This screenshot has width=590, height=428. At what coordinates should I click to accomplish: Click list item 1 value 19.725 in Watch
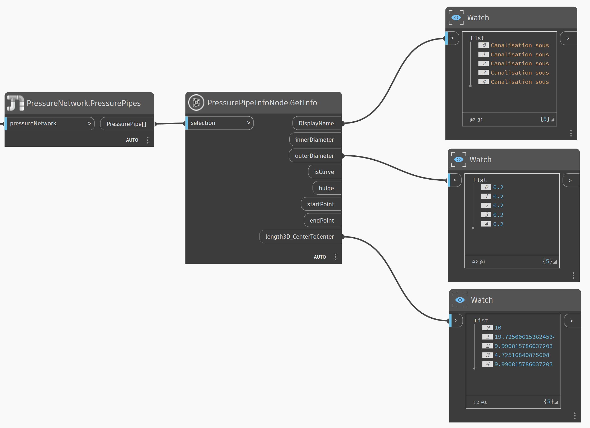tap(524, 337)
